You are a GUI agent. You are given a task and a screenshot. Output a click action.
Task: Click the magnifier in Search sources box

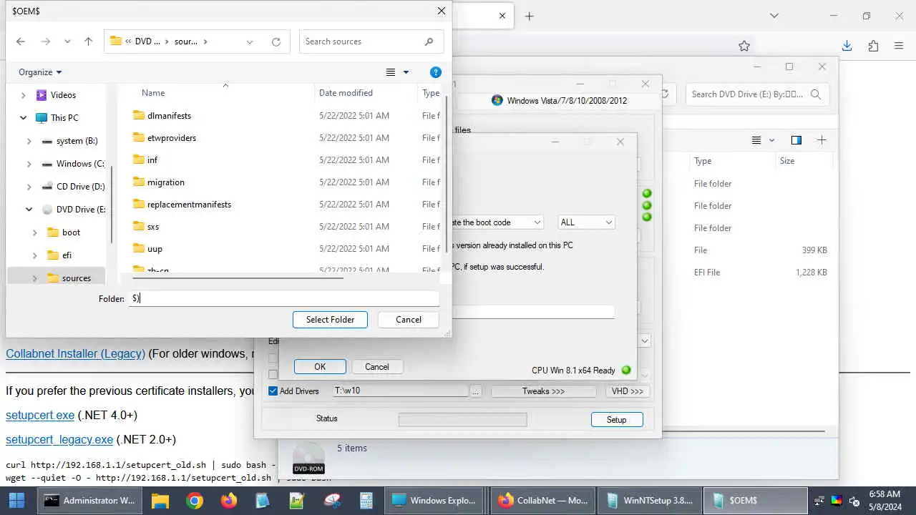coord(429,41)
